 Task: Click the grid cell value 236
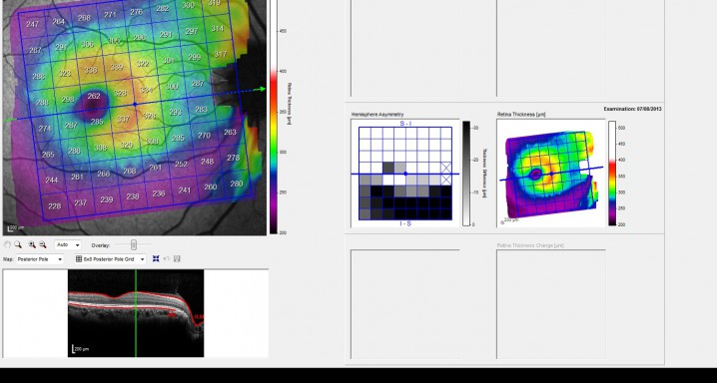coord(159,193)
